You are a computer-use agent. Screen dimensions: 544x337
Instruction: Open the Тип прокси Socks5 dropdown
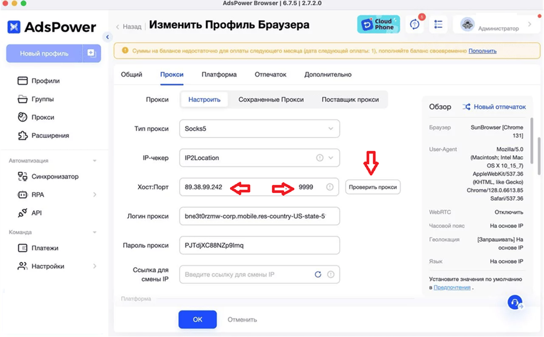(259, 128)
